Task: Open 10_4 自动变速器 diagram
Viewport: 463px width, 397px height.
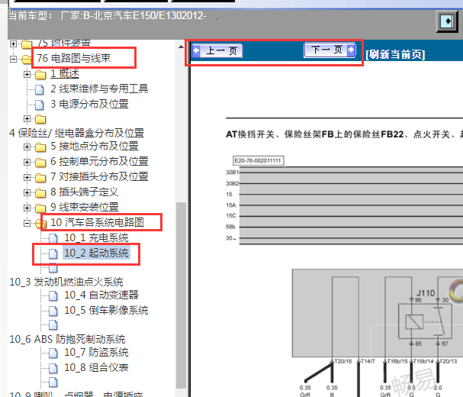Action: (101, 295)
